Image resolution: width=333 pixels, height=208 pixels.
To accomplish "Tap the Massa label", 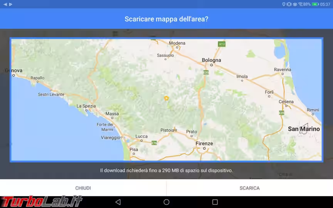I will coord(112,114).
